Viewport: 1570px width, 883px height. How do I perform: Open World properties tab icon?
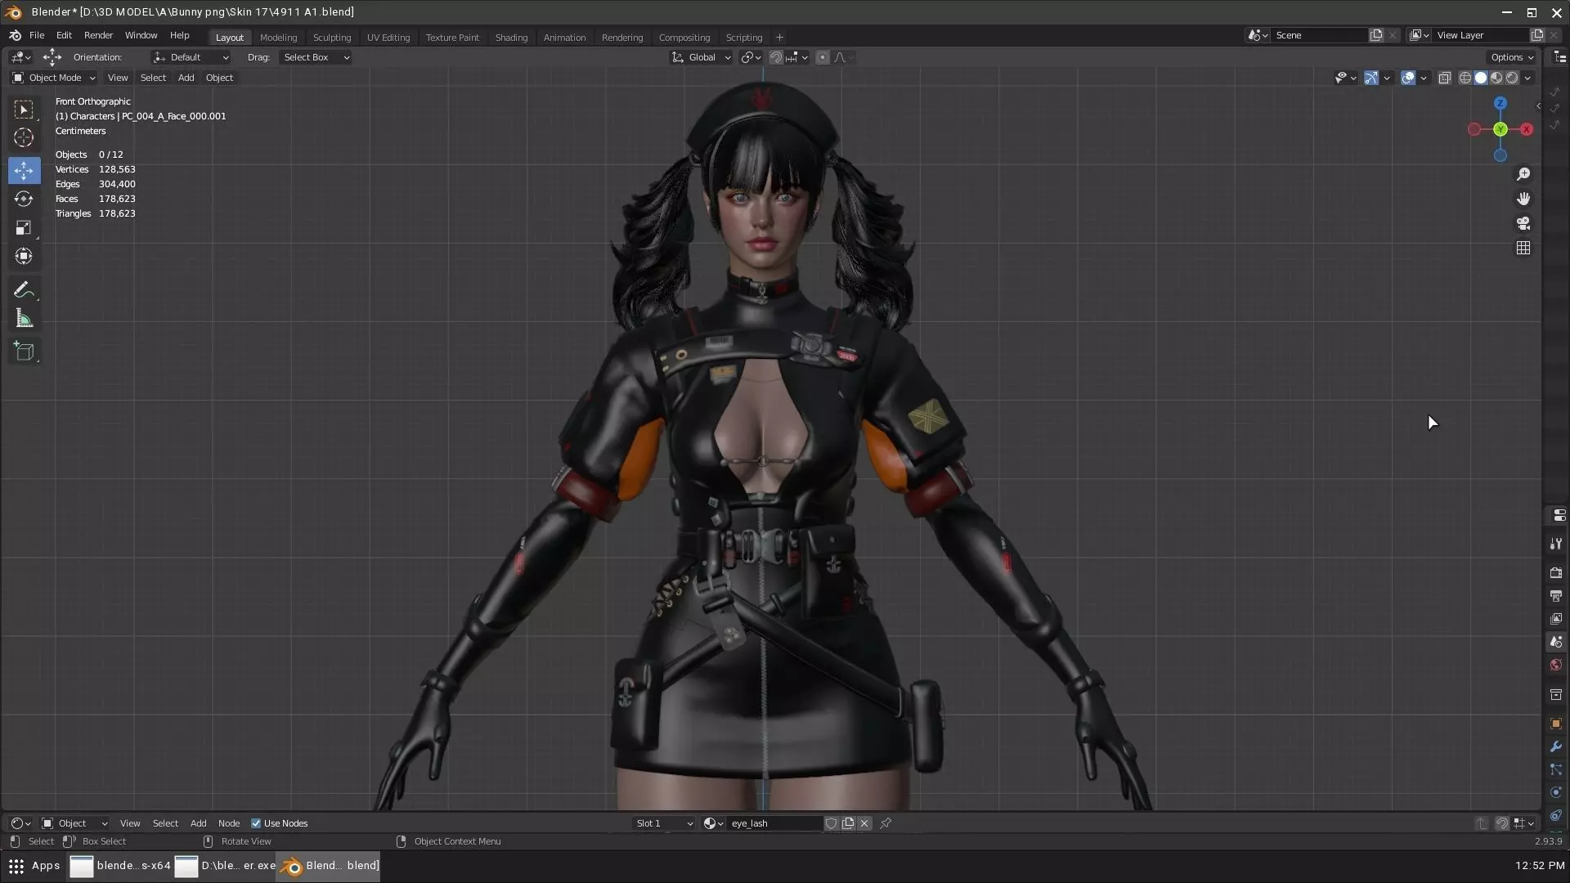[x=1556, y=665]
